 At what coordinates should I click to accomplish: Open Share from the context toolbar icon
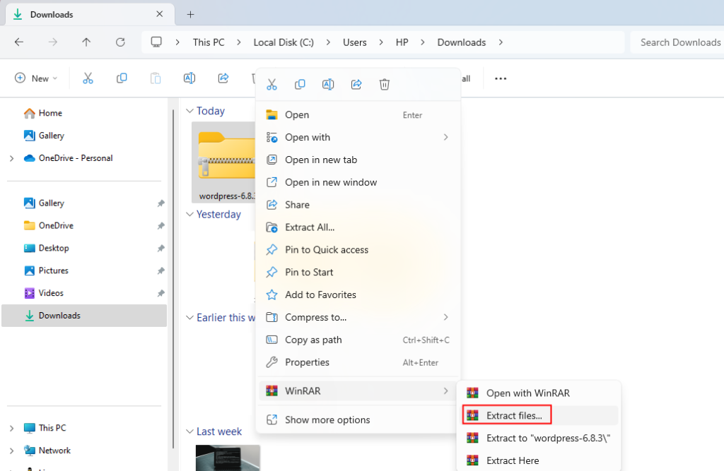(x=356, y=84)
